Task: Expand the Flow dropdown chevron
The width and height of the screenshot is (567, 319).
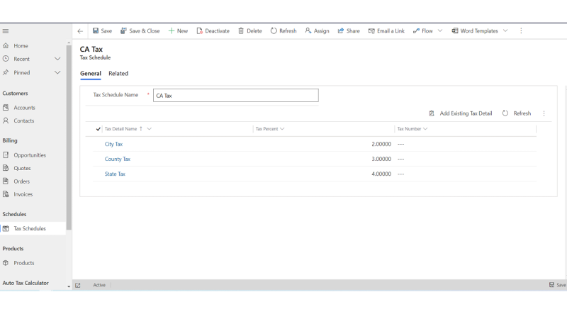Action: coord(440,31)
